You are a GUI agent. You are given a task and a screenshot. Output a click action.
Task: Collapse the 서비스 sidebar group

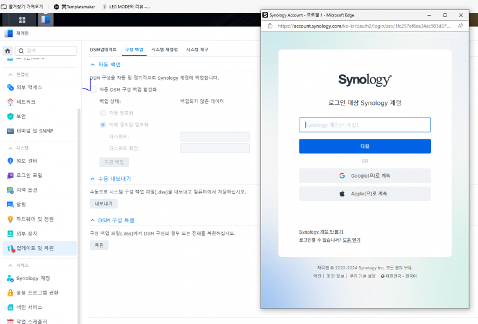click(x=10, y=266)
